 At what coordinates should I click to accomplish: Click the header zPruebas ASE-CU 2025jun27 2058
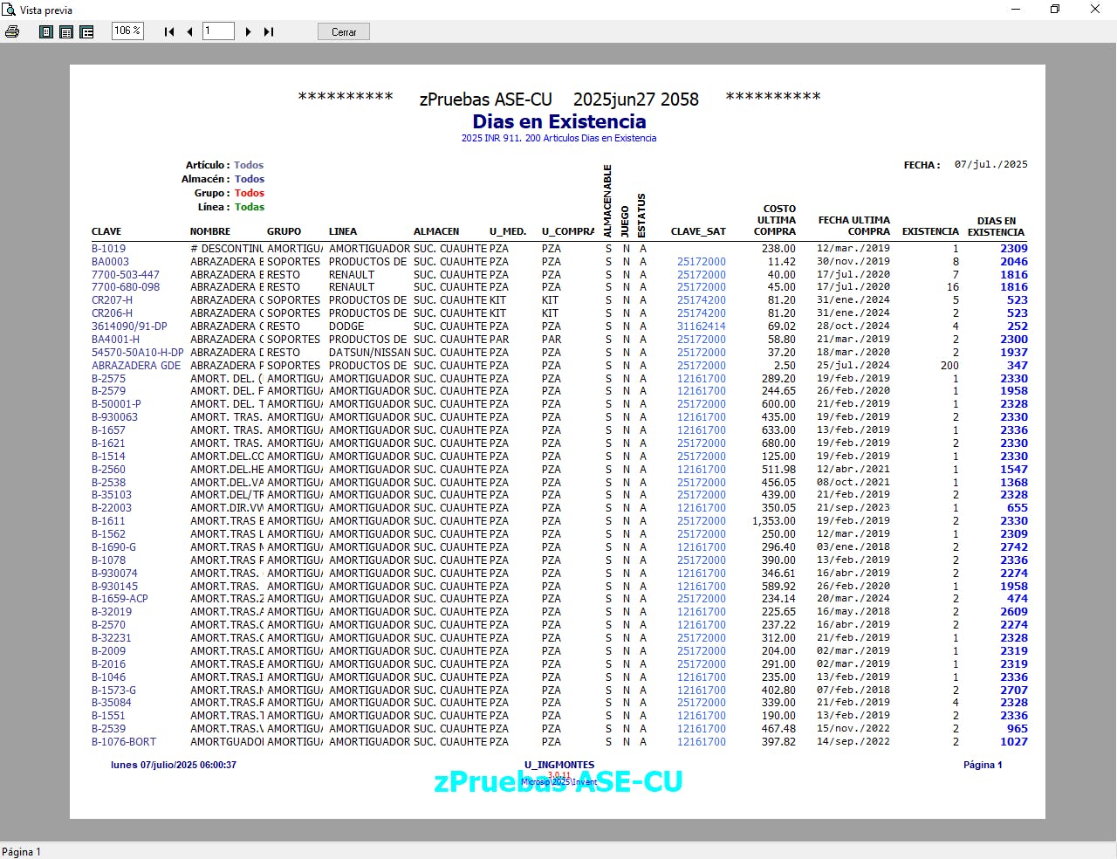(x=559, y=99)
